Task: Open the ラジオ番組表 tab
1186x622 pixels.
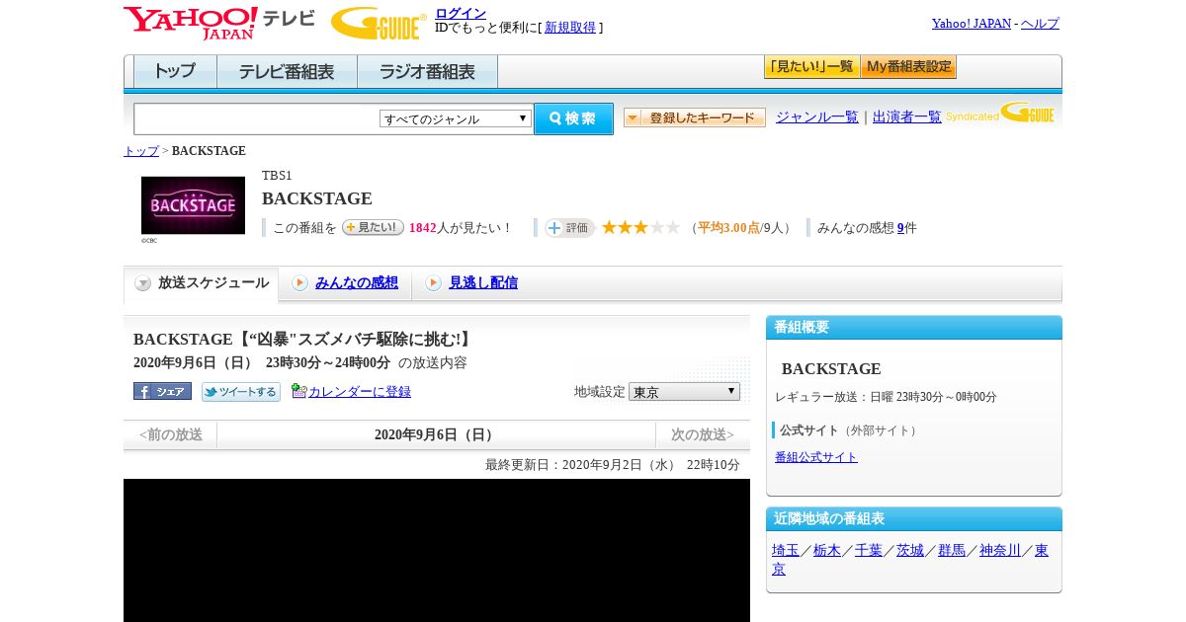Action: tap(427, 72)
